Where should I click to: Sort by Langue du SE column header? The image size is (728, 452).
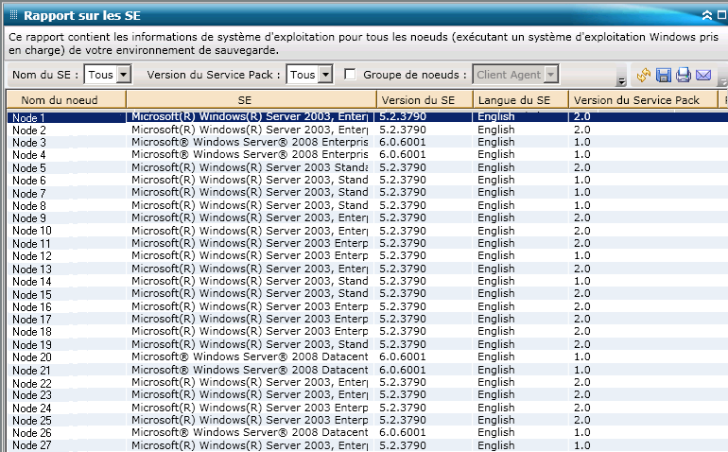pyautogui.click(x=521, y=100)
